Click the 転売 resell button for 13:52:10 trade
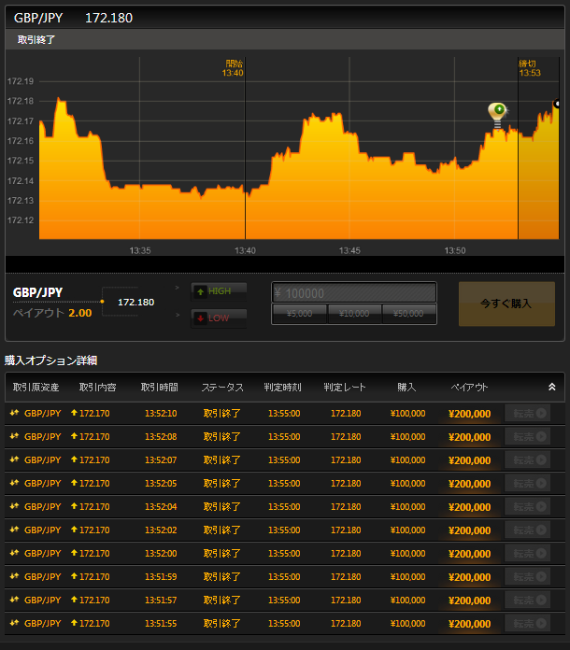 tap(528, 414)
